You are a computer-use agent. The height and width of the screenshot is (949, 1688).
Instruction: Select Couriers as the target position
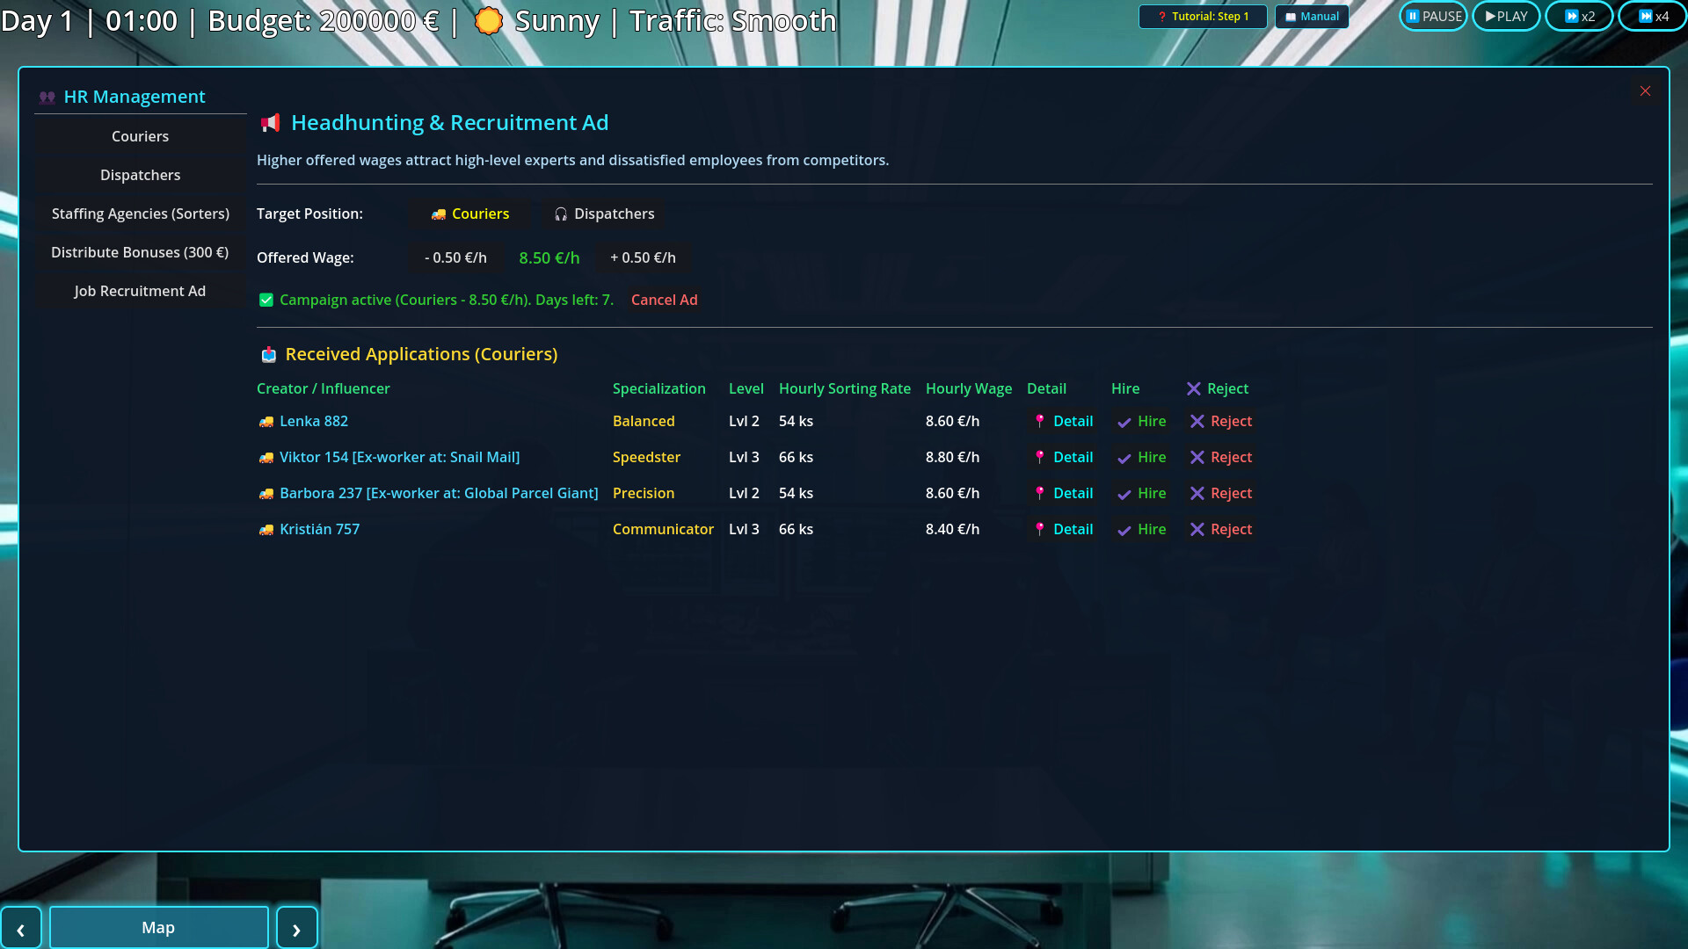(469, 214)
